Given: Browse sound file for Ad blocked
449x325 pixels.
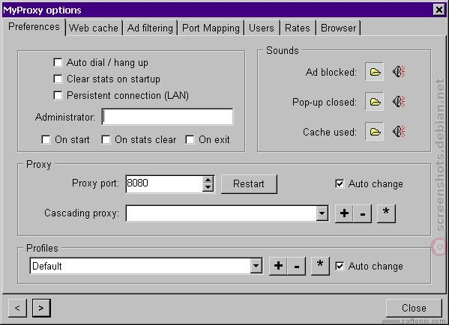Looking at the screenshot, I should point(374,72).
